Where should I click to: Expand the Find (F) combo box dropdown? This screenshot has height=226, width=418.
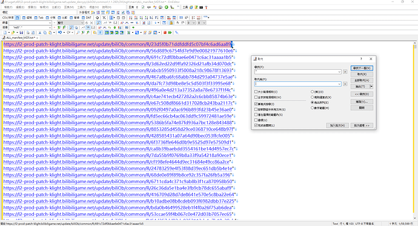coord(339,71)
